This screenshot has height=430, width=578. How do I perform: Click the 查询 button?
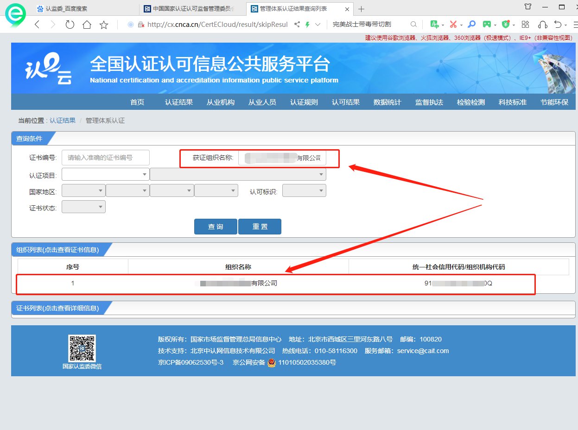coord(216,227)
